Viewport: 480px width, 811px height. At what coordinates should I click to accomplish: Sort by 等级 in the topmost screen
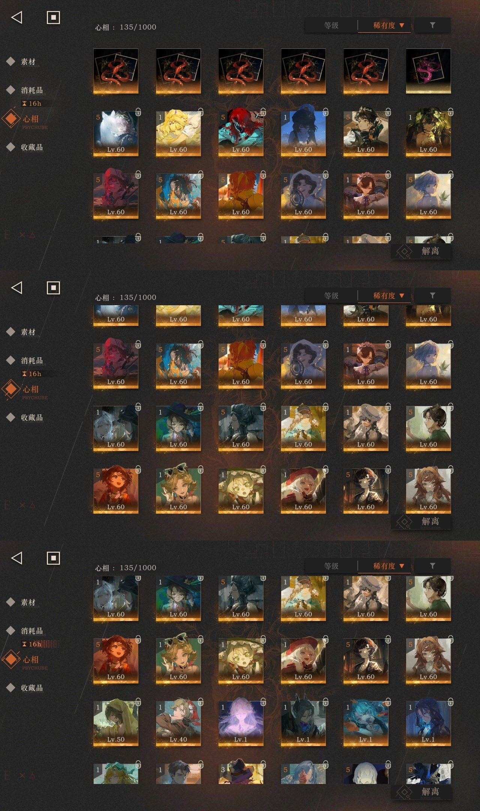pos(331,26)
